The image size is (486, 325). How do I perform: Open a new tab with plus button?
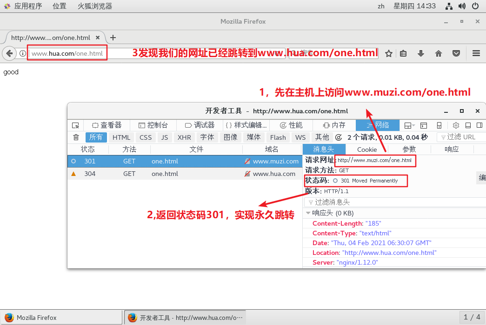click(x=113, y=38)
